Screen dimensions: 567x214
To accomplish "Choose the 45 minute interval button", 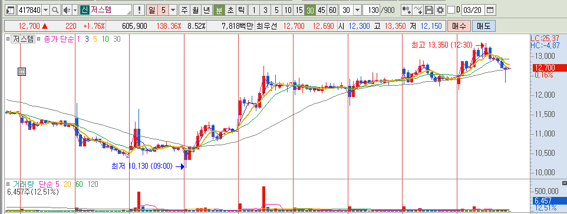I will [x=321, y=10].
